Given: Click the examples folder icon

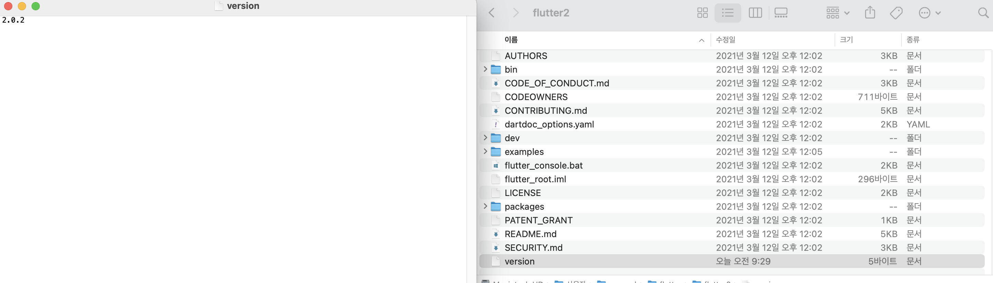Looking at the screenshot, I should click(496, 152).
